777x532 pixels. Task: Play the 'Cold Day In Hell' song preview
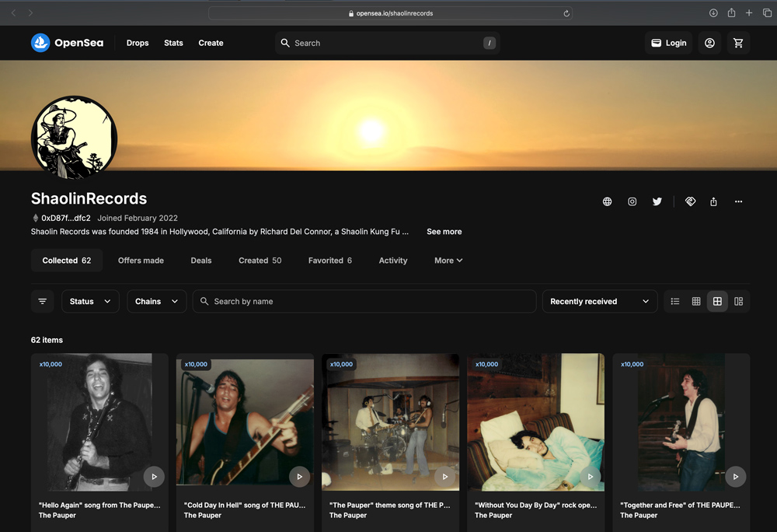299,476
